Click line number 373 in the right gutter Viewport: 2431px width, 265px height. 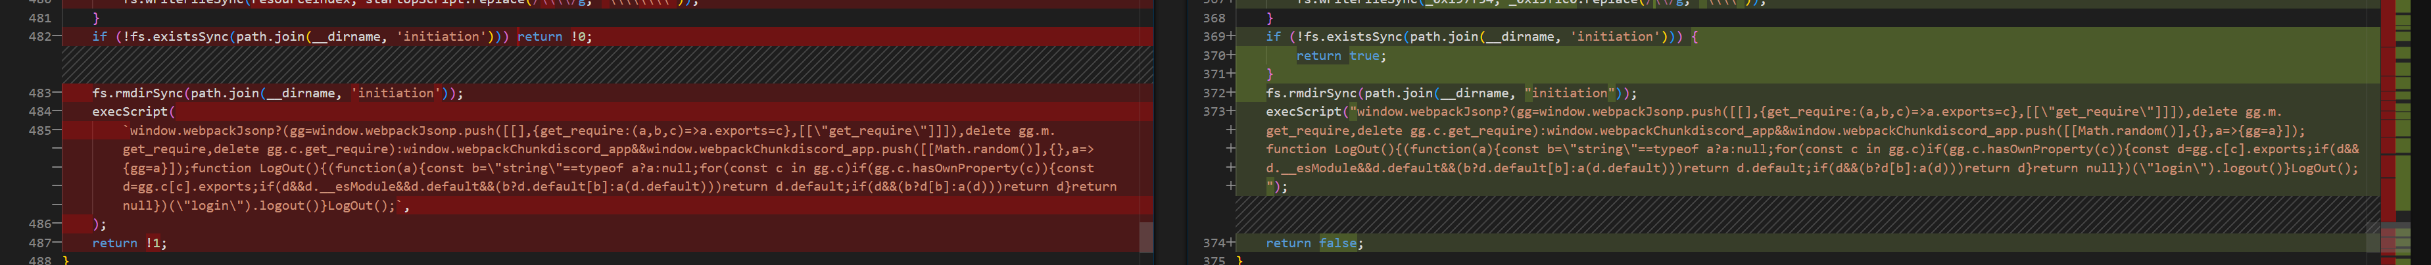tap(1214, 111)
